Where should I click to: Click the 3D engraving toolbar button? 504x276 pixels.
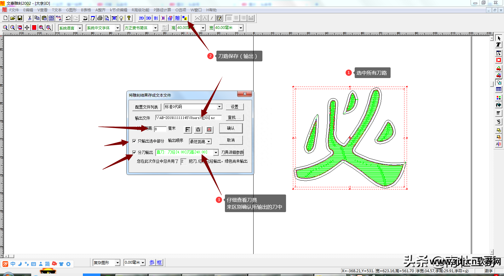tap(148, 18)
